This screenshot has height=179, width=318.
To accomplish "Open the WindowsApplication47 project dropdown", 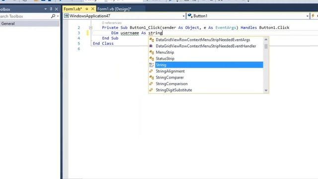I will click(x=183, y=16).
